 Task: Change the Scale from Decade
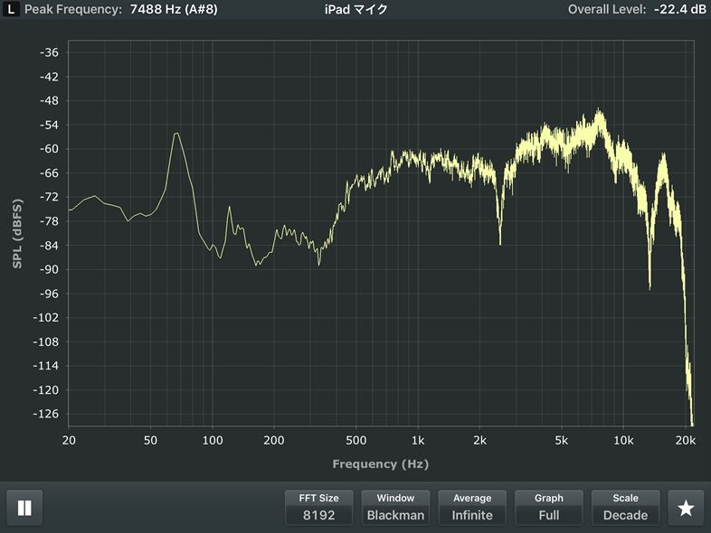[x=625, y=507]
